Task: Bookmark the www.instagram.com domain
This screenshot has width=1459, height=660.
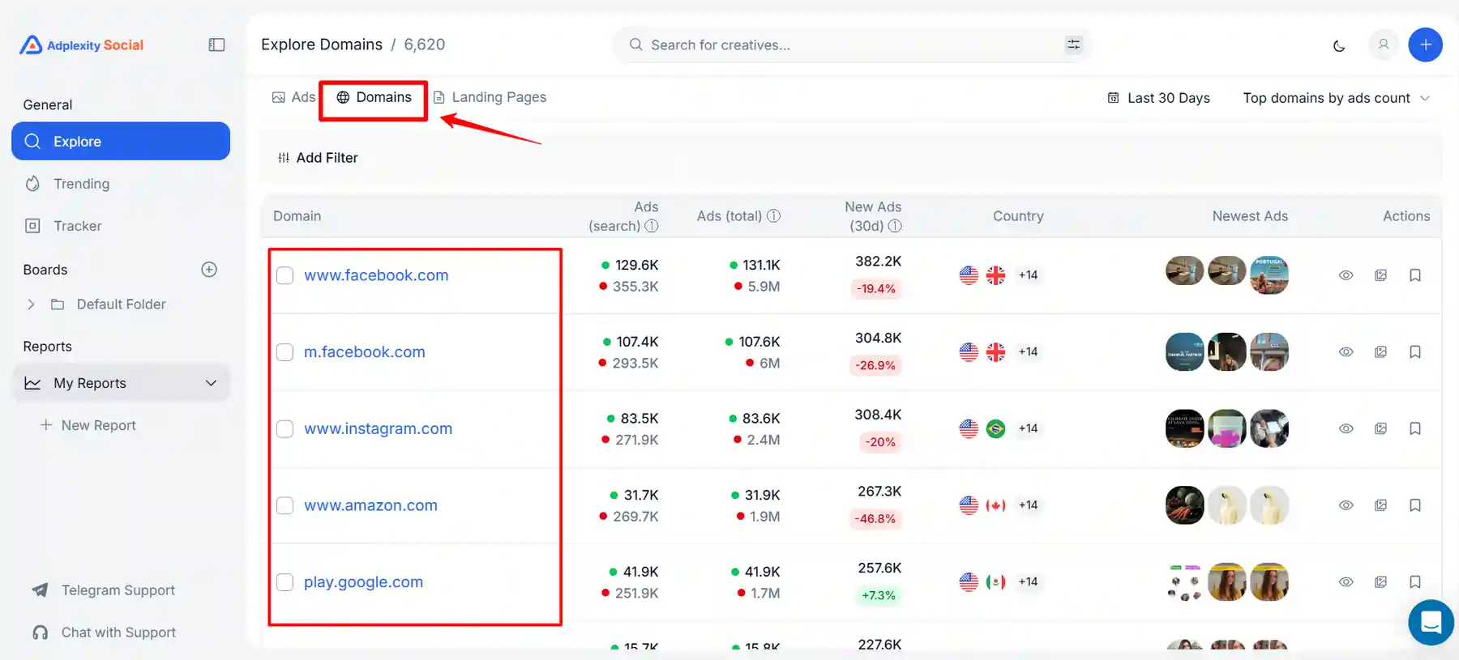Action: pos(1415,428)
